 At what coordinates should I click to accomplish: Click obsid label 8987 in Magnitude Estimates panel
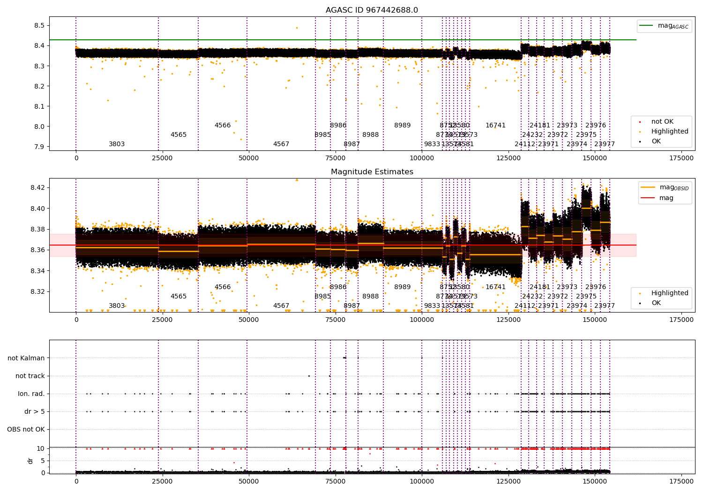click(352, 306)
